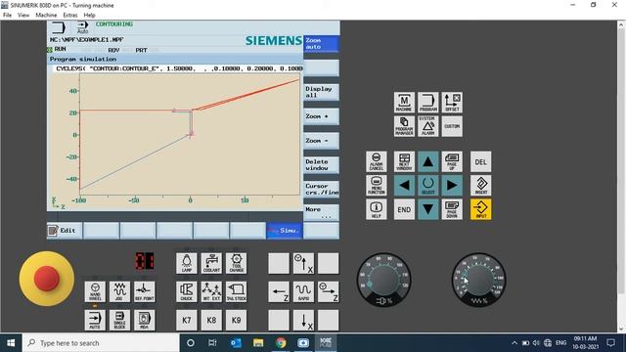Toggle the LAMP key
Screen dimensions: 626x352
tap(187, 263)
